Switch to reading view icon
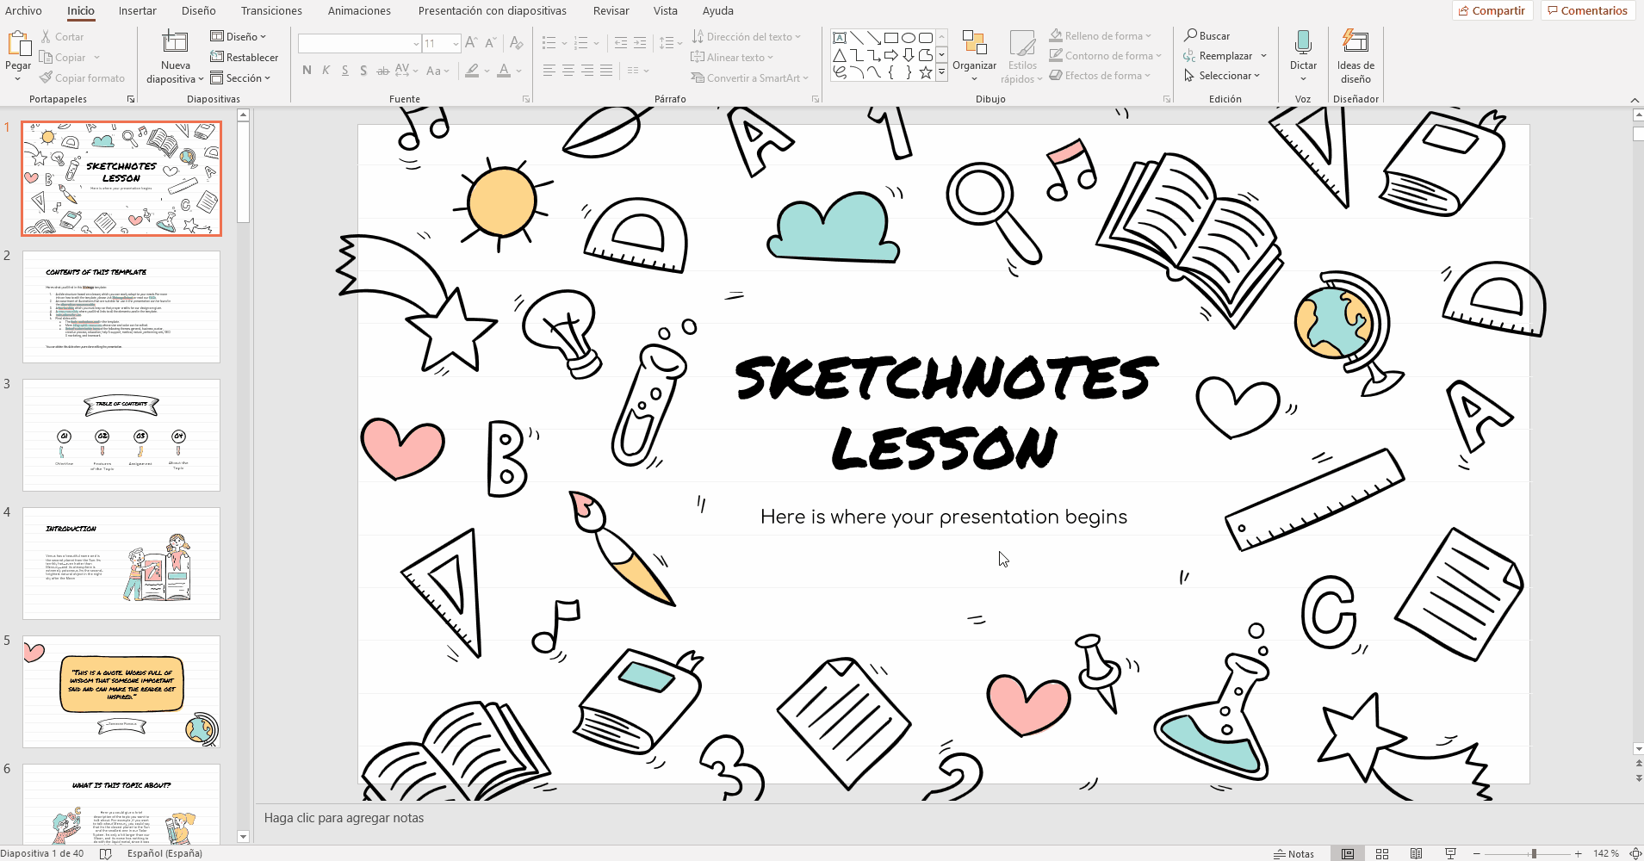 (x=1416, y=853)
